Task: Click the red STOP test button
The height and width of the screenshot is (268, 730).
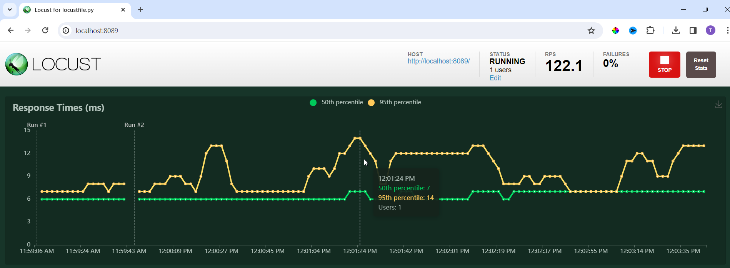Action: [x=664, y=65]
